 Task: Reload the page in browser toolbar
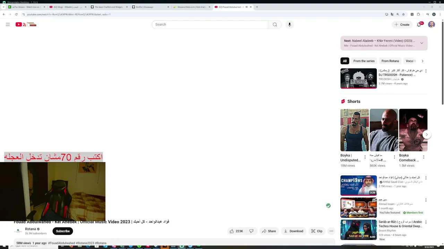16,14
